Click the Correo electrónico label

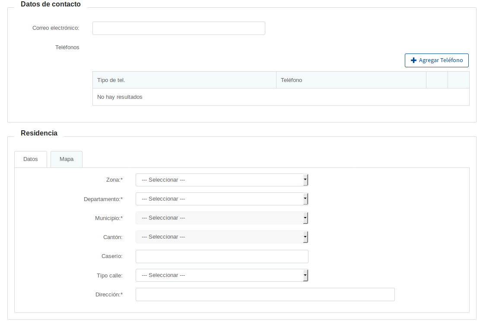[x=56, y=28]
